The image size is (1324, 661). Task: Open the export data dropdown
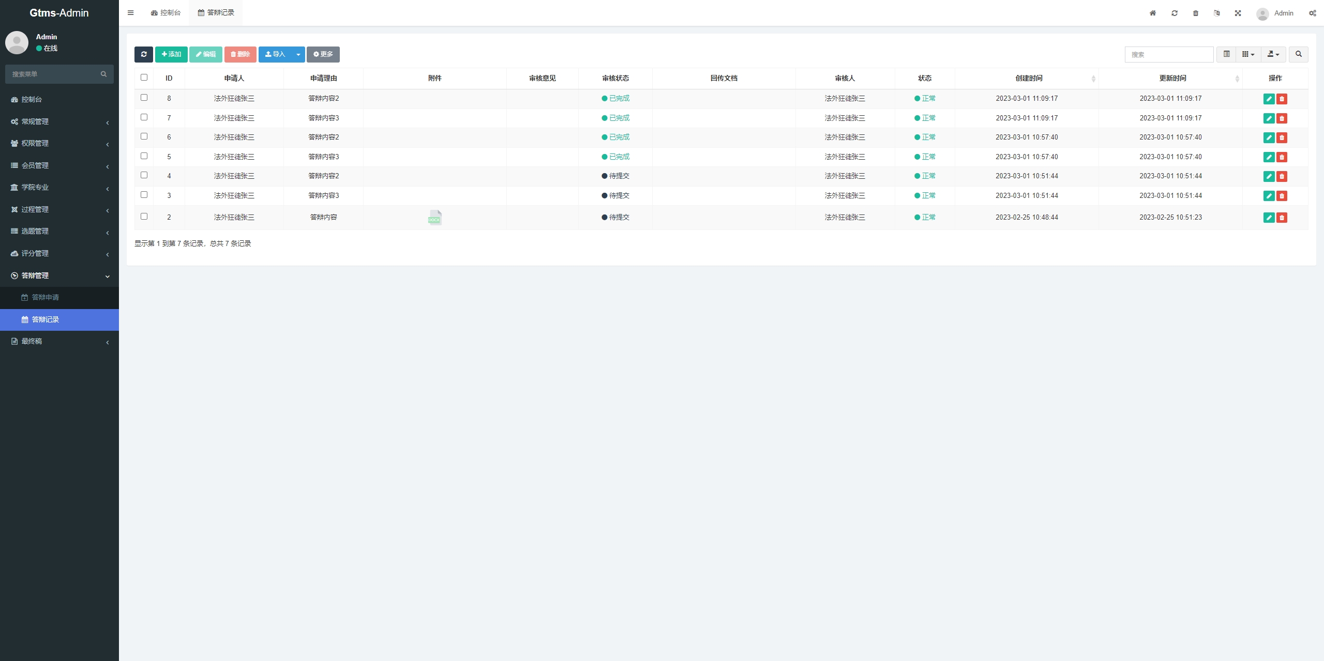pos(1273,54)
